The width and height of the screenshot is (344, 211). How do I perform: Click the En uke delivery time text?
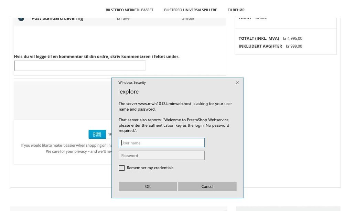pos(123,18)
